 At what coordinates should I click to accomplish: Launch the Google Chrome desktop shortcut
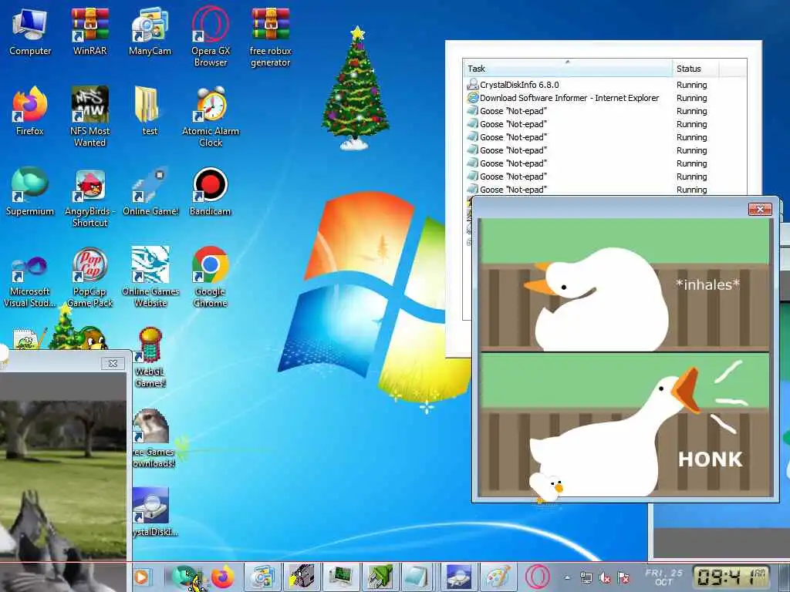point(210,277)
